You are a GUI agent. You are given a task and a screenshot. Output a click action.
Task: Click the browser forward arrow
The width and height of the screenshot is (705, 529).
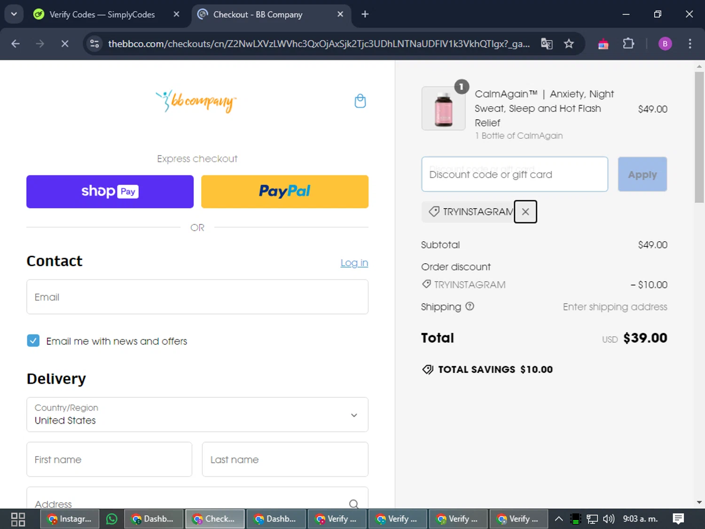pyautogui.click(x=40, y=44)
